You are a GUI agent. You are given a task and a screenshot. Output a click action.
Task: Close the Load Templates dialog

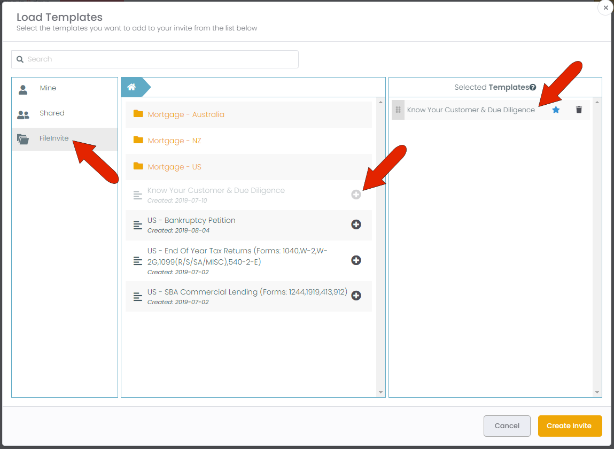pyautogui.click(x=605, y=8)
